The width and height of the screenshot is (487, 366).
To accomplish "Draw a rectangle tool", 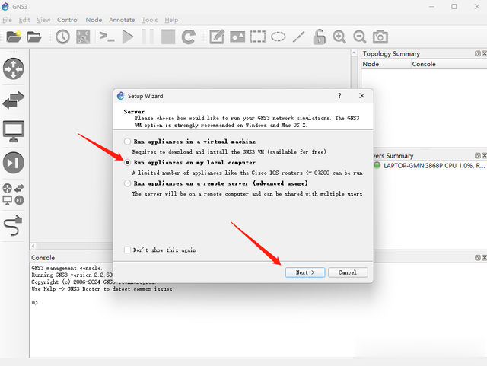I will 258,37.
